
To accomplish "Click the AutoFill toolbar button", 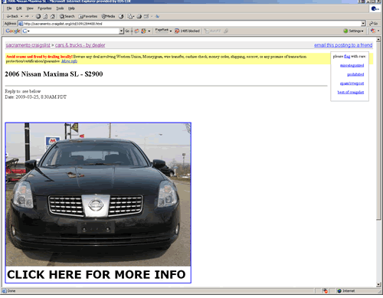I will coord(213,31).
